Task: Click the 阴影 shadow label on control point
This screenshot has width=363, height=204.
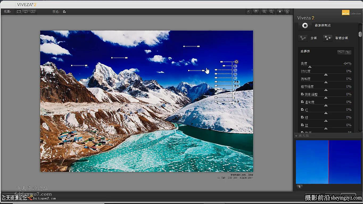Action: point(236,82)
